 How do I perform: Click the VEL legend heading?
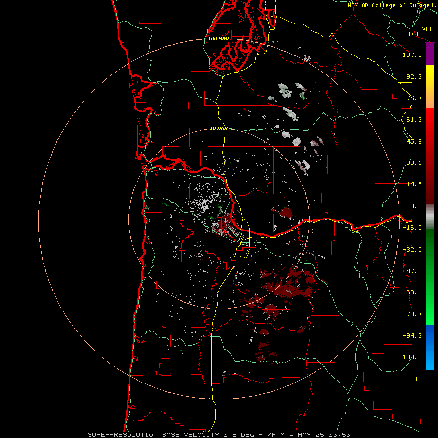[427, 29]
